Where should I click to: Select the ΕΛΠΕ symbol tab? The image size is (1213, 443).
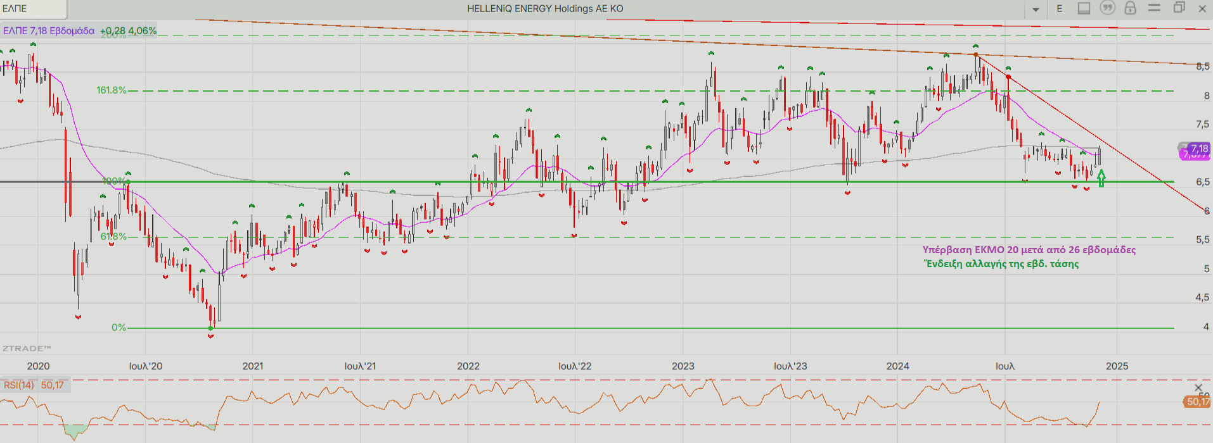pyautogui.click(x=33, y=9)
